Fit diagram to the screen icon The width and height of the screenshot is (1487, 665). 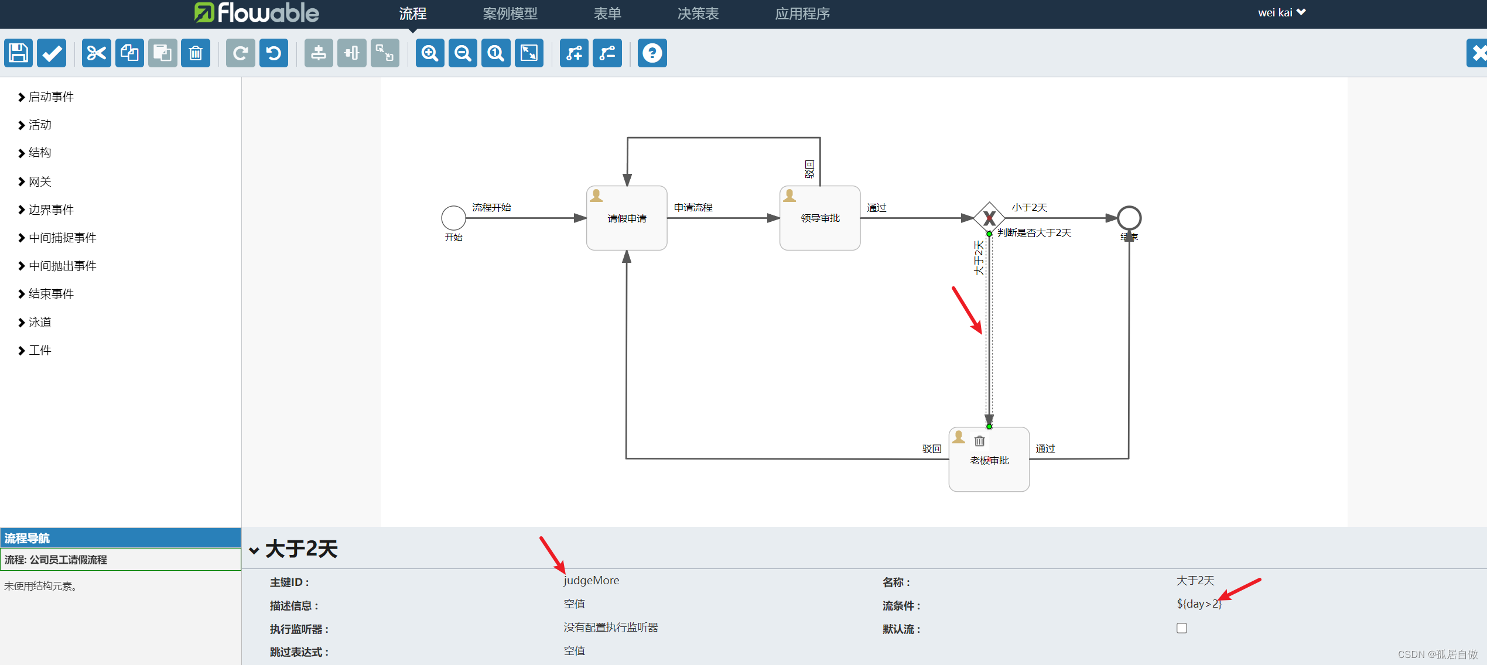click(529, 53)
